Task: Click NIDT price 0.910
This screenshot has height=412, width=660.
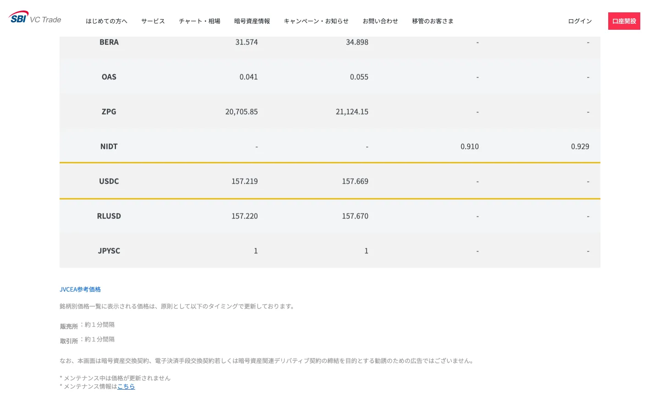Action: (x=470, y=146)
